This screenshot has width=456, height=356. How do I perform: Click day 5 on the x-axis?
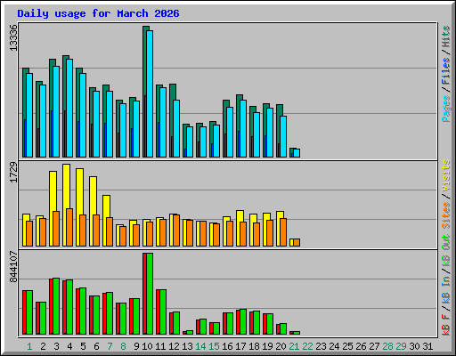(x=83, y=346)
